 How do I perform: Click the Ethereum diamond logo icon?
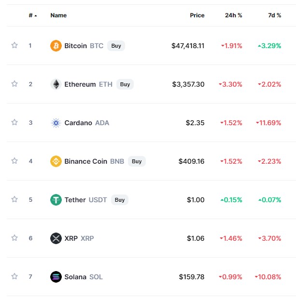click(56, 84)
